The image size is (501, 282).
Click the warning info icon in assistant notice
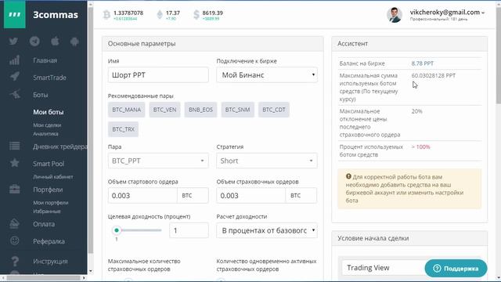(348, 176)
